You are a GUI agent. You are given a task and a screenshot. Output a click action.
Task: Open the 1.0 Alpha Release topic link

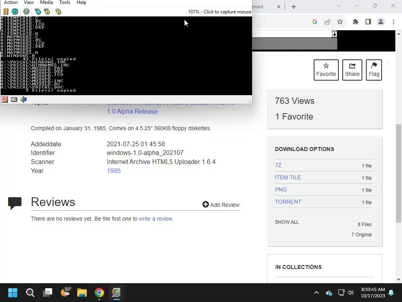click(132, 111)
